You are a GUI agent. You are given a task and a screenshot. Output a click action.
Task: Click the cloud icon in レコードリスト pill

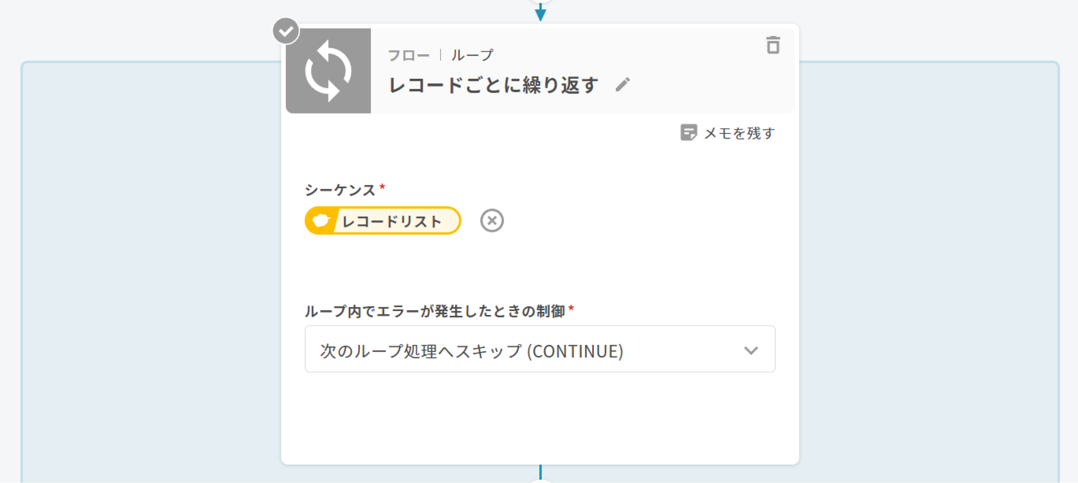321,221
